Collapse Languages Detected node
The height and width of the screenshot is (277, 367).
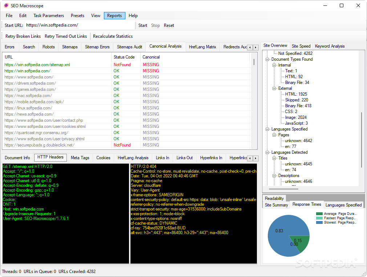267,152
